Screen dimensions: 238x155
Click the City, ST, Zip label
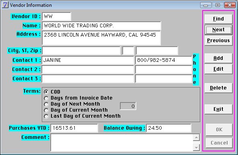click(x=25, y=51)
